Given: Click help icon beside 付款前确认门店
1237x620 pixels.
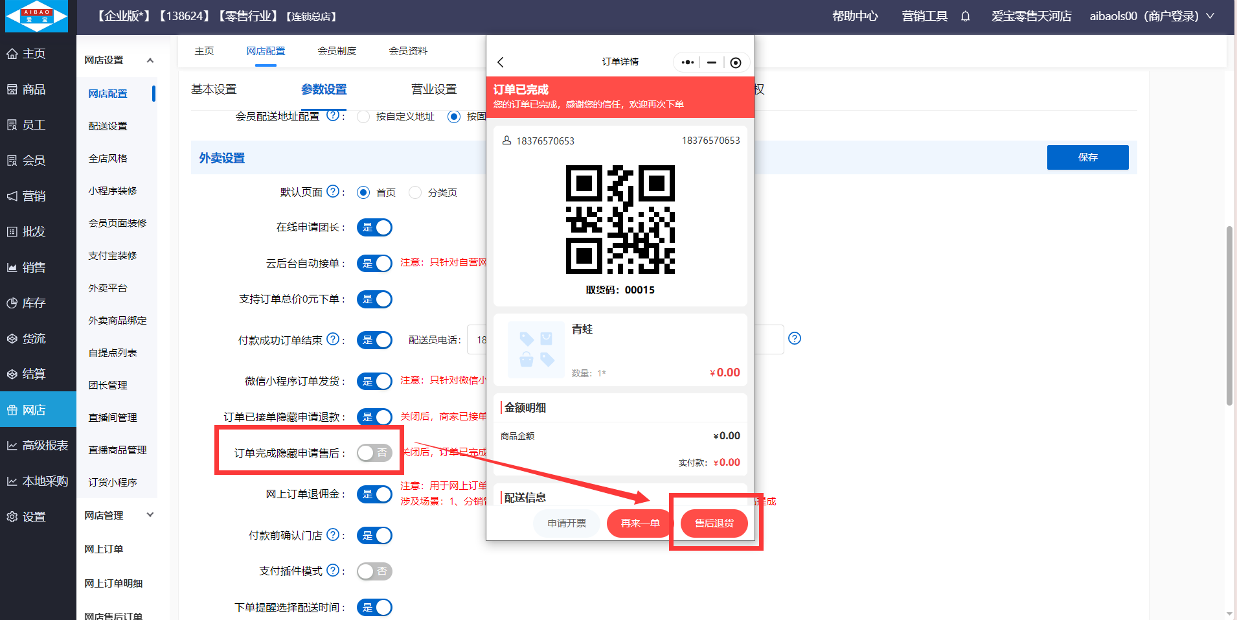Looking at the screenshot, I should [333, 534].
